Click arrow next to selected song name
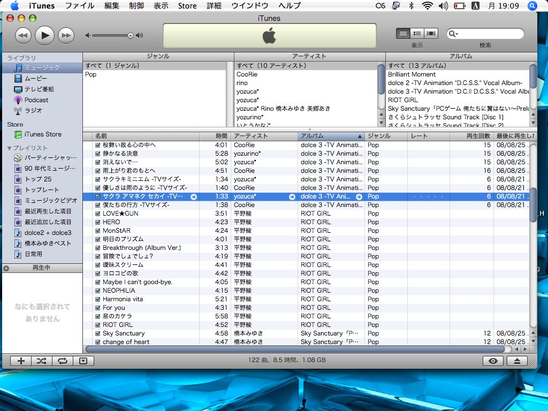Viewport: 548px width, 411px height. click(194, 197)
